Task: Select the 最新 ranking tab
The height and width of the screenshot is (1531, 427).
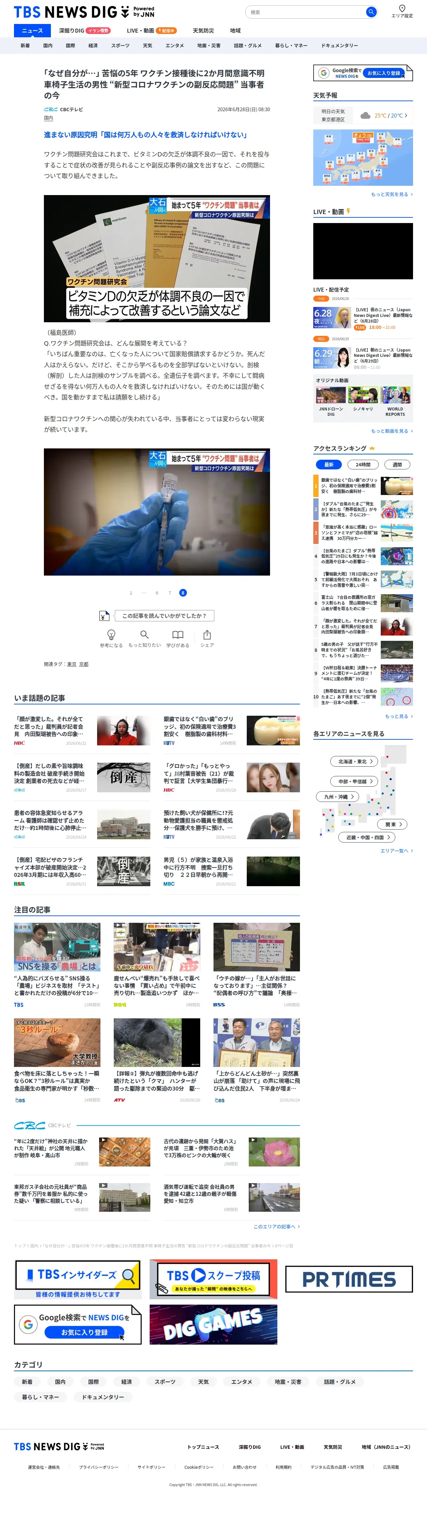Action: (329, 464)
